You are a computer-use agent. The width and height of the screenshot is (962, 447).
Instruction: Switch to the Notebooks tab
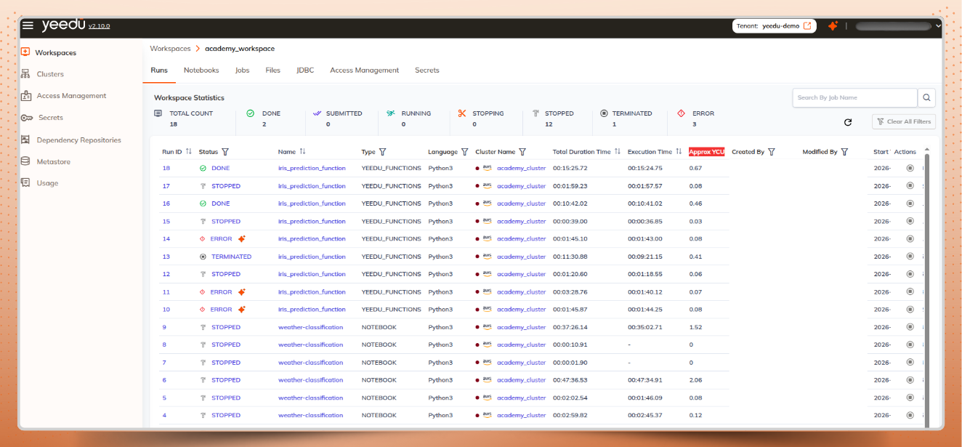201,70
